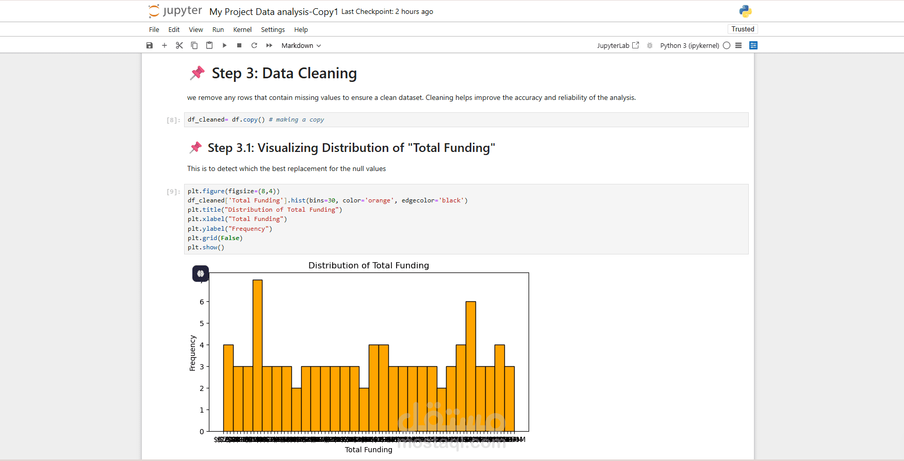Click the Trusted notebook button
The image size is (904, 461).
[x=743, y=29]
